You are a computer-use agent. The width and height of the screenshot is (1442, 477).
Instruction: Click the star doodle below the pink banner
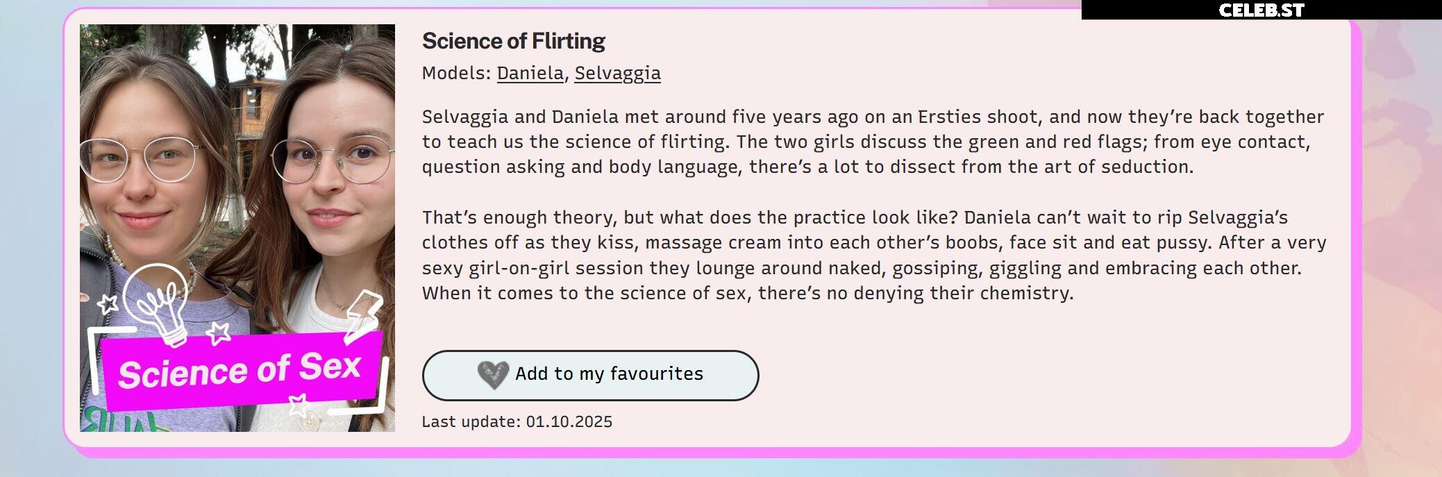299,403
